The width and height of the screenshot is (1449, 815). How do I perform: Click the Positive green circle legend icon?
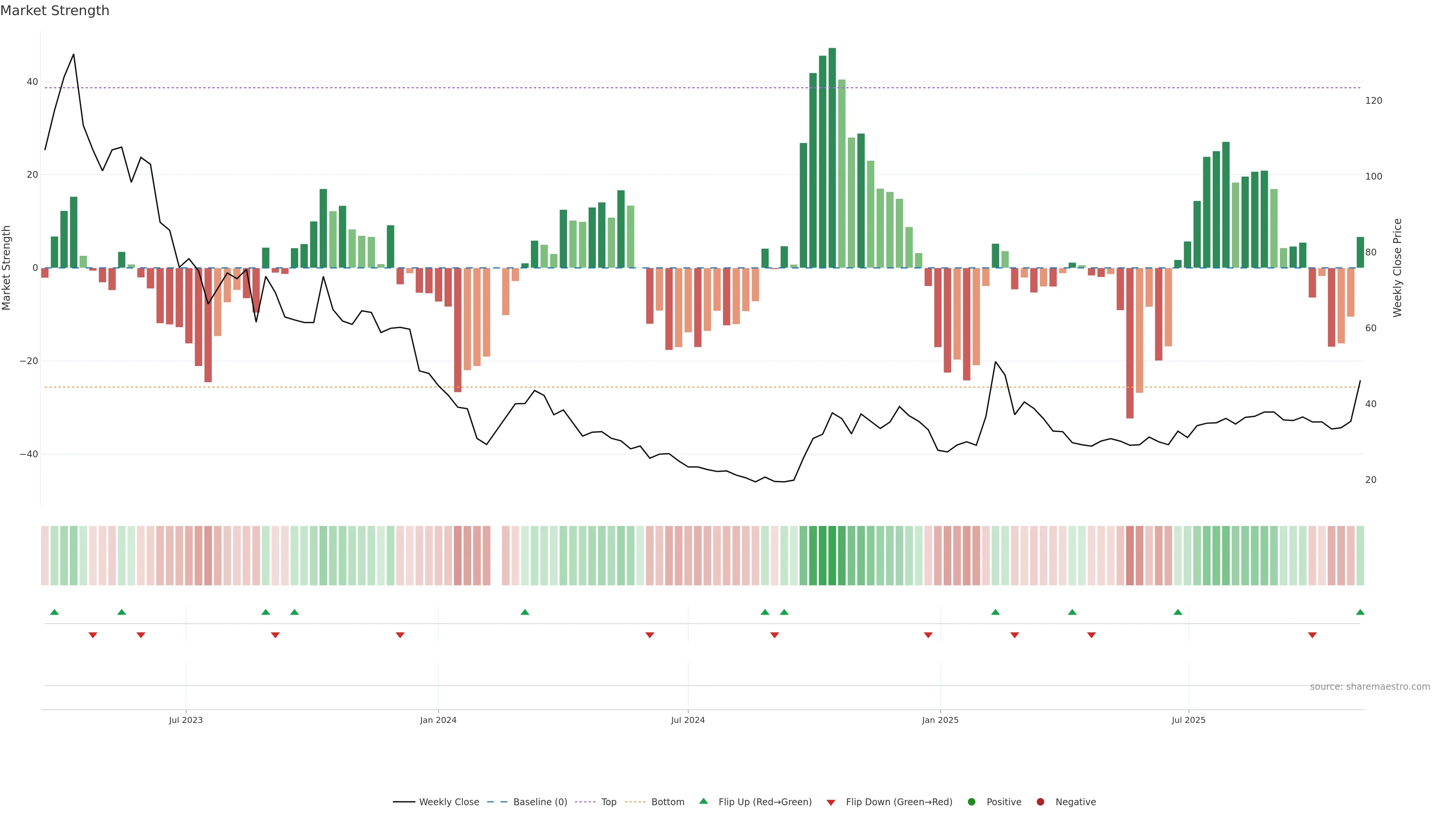971,802
